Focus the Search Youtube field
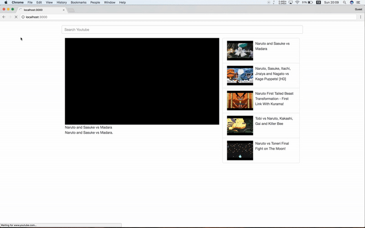365x228 pixels. [182, 30]
